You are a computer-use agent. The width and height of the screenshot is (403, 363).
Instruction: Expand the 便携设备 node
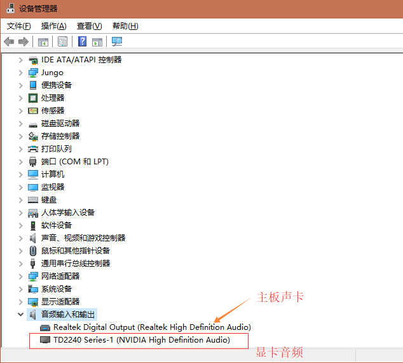(21, 85)
